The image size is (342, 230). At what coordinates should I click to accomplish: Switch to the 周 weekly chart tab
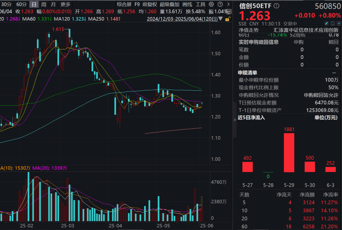(43, 4)
